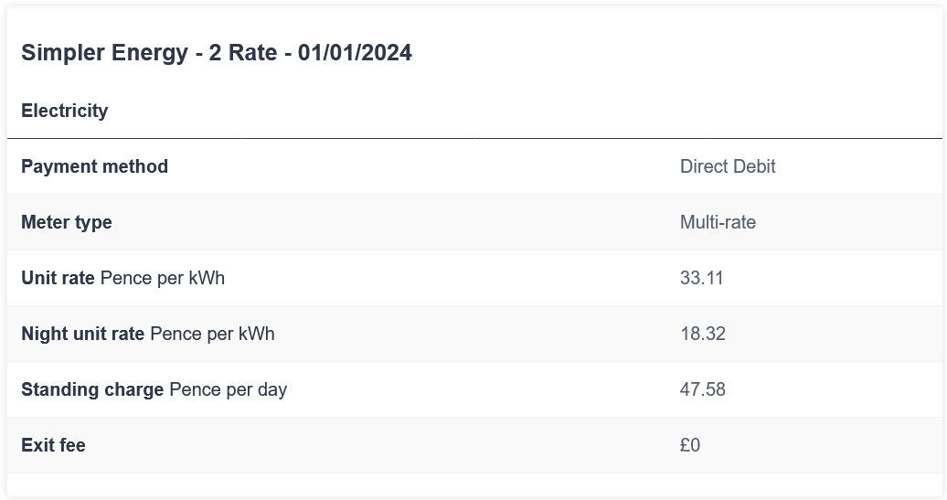947x500 pixels.
Task: Click the Exit fee row label
Action: (x=53, y=445)
